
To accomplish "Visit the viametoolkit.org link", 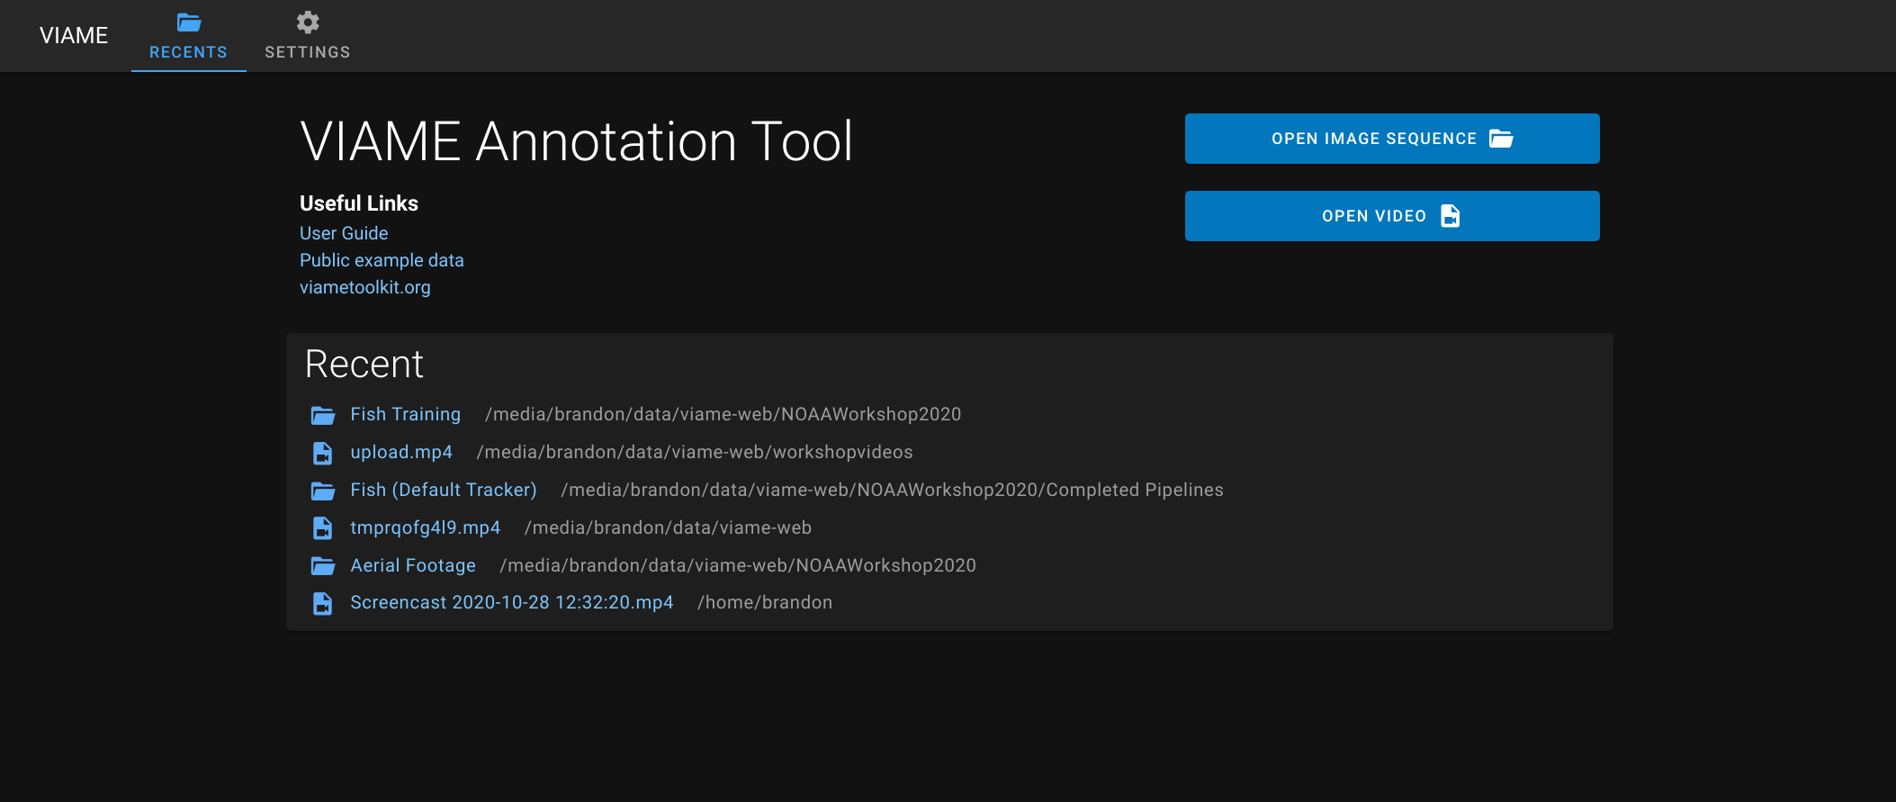I will point(365,287).
